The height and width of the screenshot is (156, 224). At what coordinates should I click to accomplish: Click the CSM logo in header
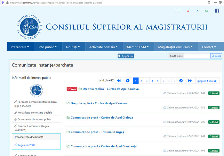[29, 27]
